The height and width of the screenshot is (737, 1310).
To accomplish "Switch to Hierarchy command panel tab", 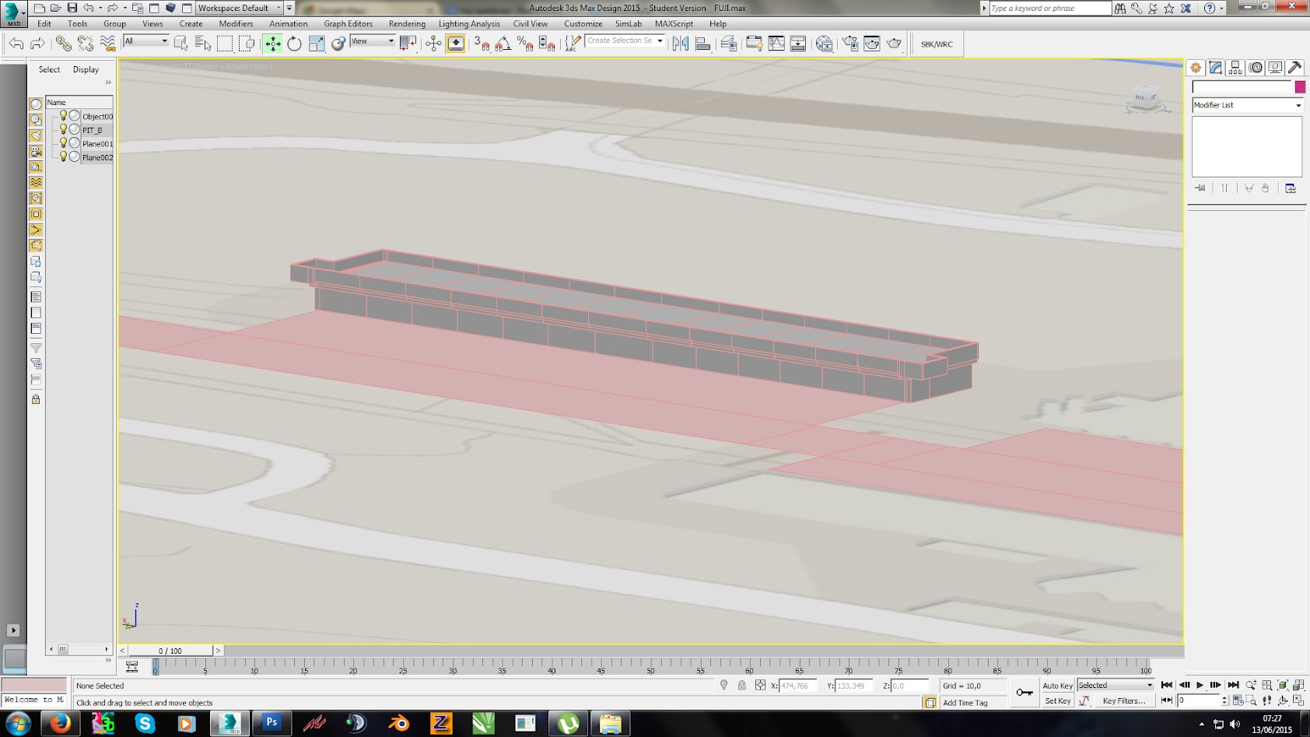I will [1235, 68].
